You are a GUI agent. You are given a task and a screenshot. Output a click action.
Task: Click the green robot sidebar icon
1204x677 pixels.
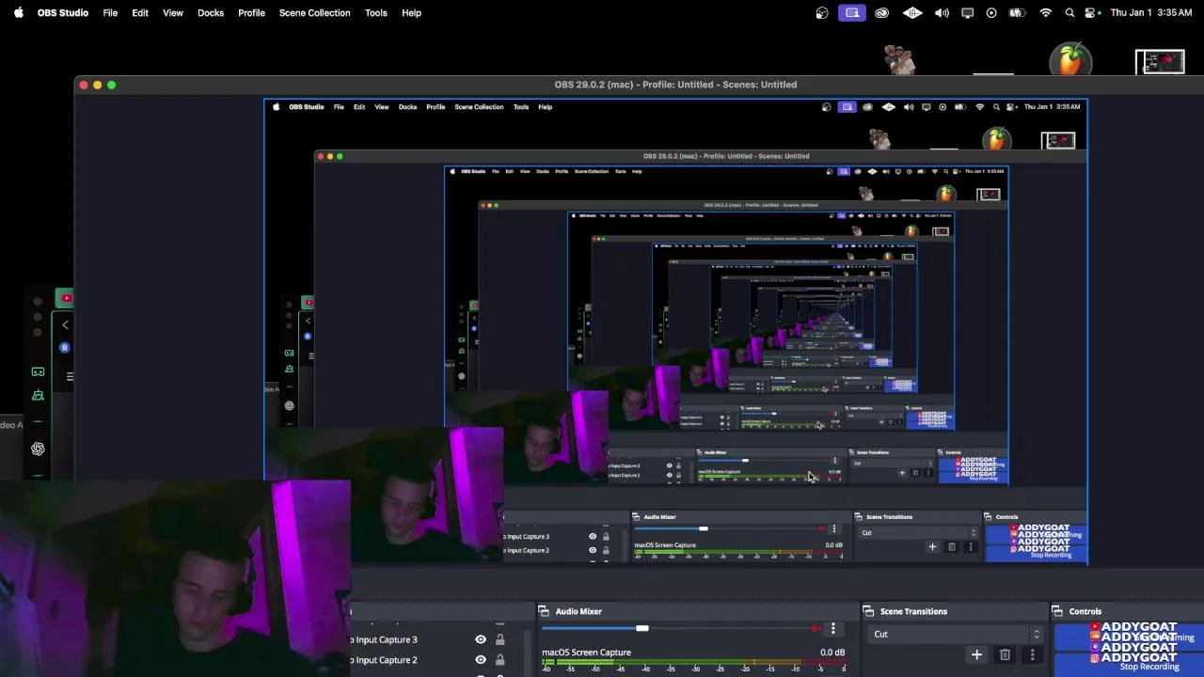pyautogui.click(x=38, y=396)
